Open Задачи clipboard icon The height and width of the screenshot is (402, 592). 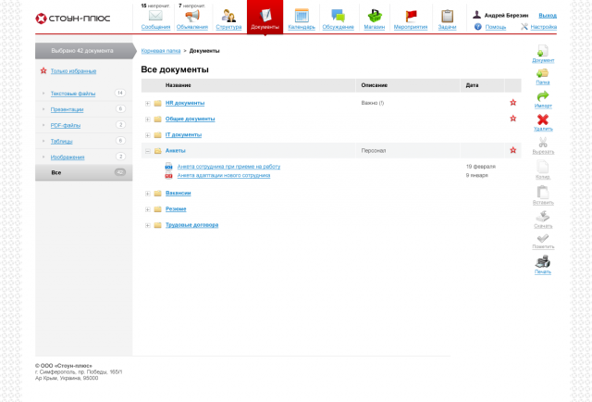[x=447, y=16]
